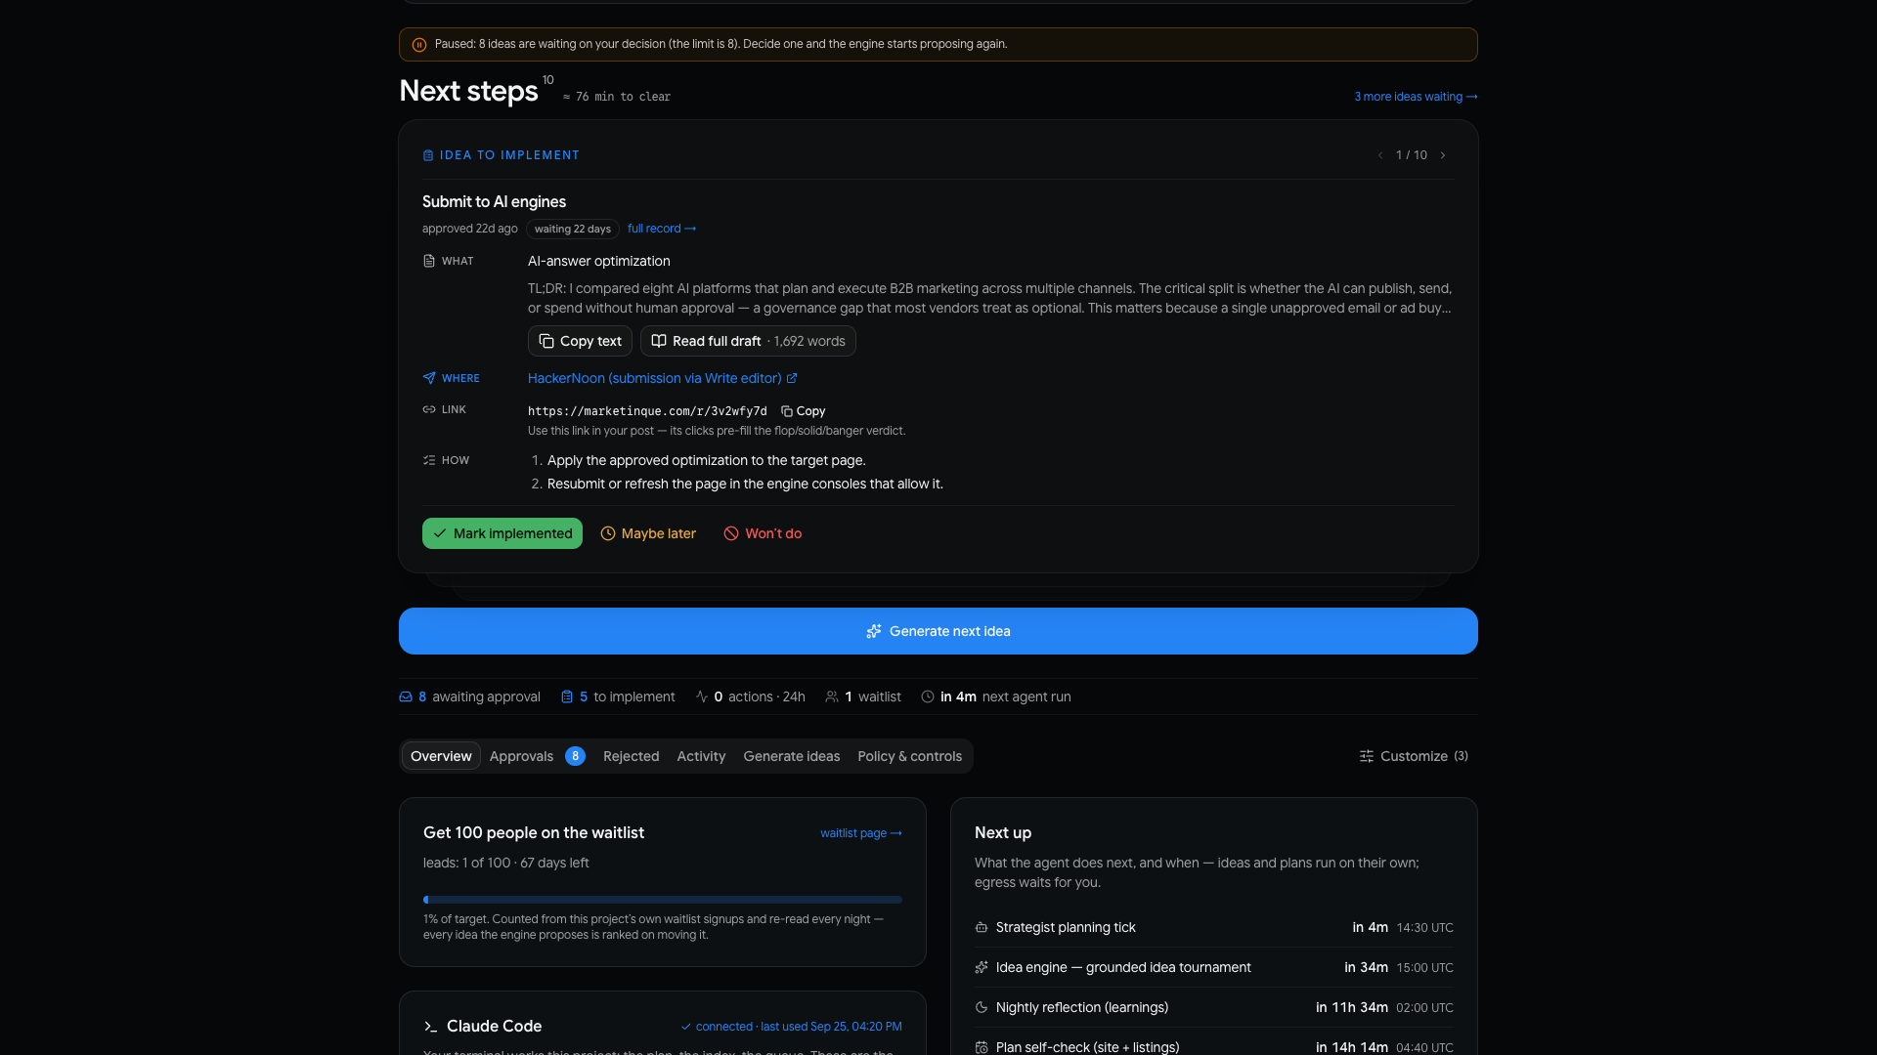Click 'leads: 1 of 100 · 67 days left'

coord(505,863)
